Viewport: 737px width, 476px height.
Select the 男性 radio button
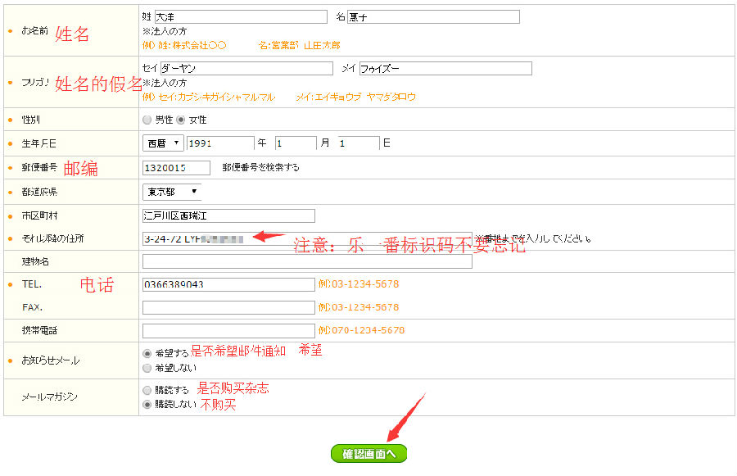(147, 120)
